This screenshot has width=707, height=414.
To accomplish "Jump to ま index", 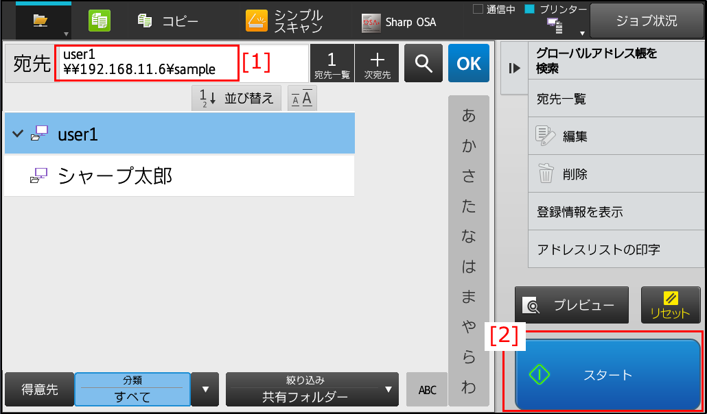I will pos(469,297).
